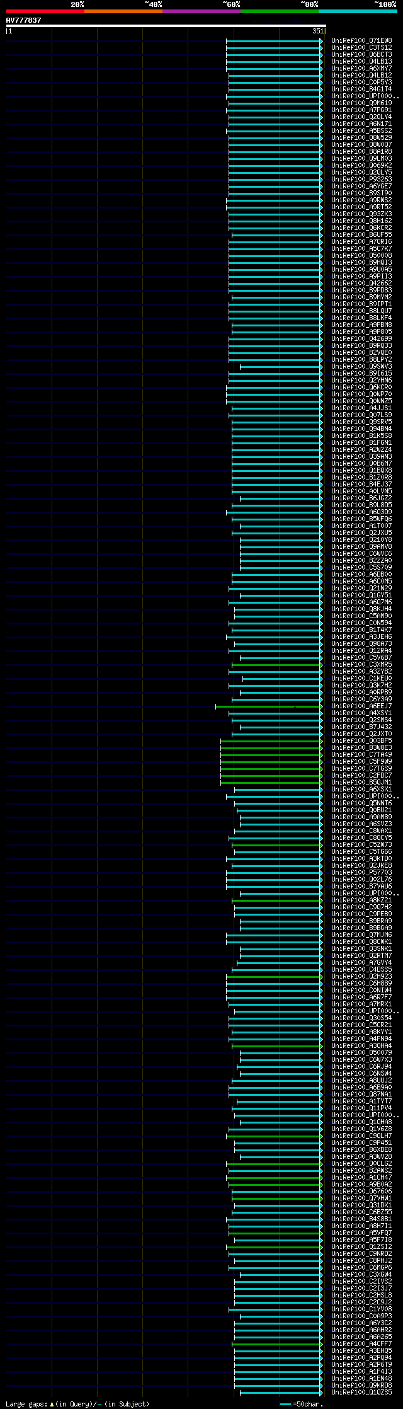Open hit UniRef100_A6XMY7
The image size is (403, 1409).
[x=361, y=68]
